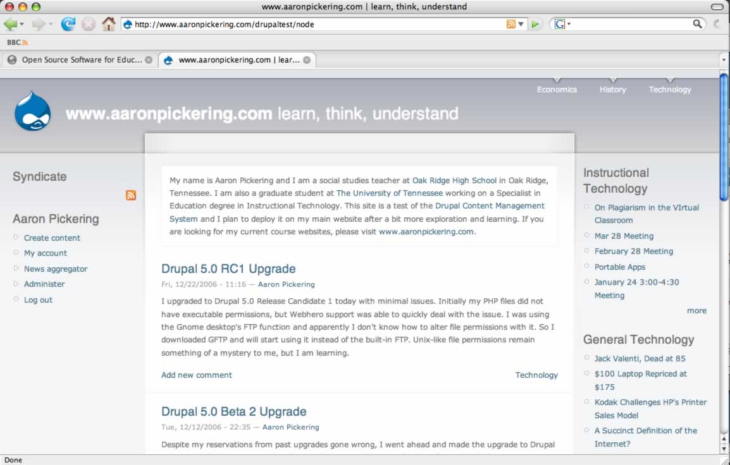Click the scrollbar up arrow near bottom

pos(724,438)
